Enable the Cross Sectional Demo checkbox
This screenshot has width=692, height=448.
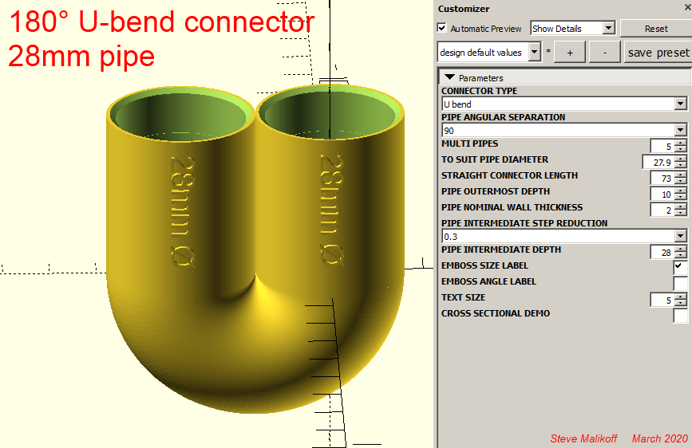[680, 315]
